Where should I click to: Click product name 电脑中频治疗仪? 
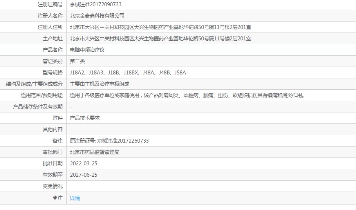(x=87, y=50)
